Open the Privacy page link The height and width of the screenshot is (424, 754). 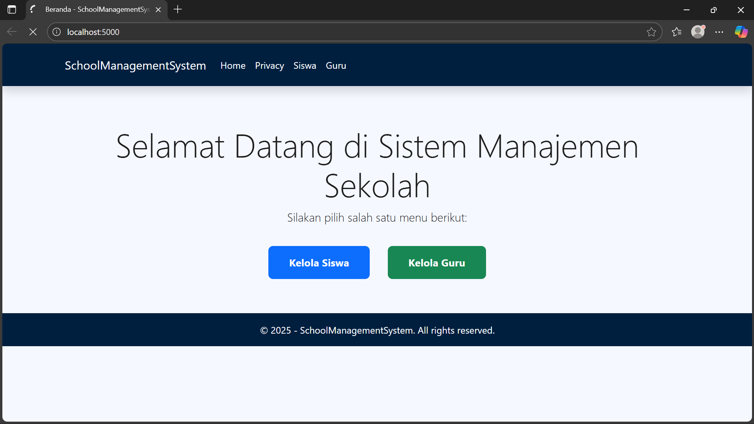[x=269, y=66]
